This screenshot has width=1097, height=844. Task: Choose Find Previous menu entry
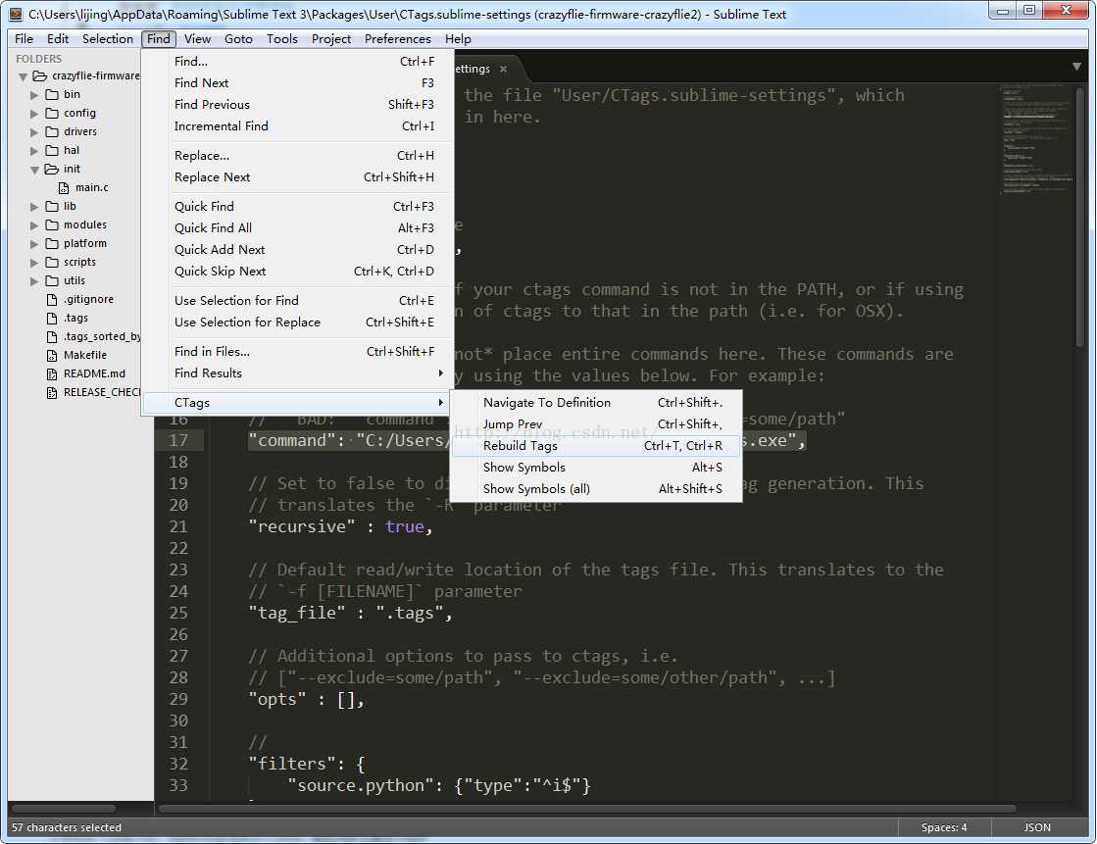298,105
